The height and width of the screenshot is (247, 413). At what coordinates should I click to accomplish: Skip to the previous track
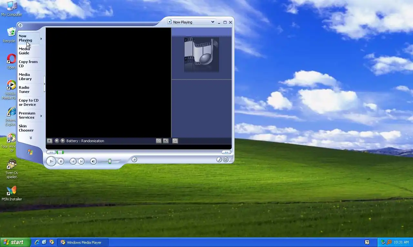(x=73, y=161)
